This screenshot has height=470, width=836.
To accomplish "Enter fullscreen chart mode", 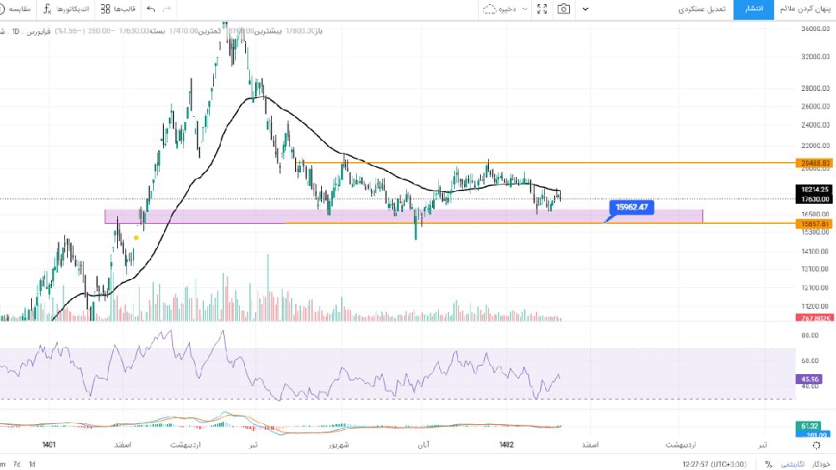I will point(543,9).
